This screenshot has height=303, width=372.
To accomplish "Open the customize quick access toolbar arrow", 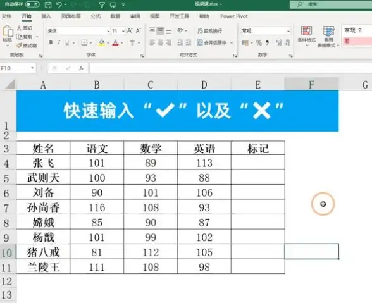I will [123, 4].
